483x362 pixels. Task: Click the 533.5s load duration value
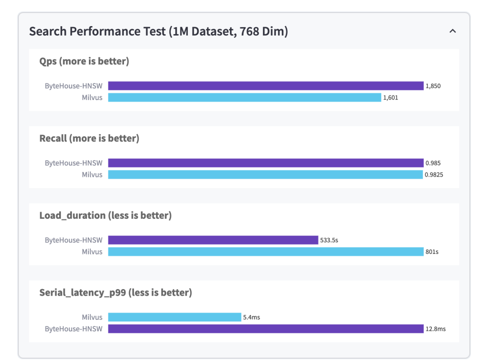(329, 240)
